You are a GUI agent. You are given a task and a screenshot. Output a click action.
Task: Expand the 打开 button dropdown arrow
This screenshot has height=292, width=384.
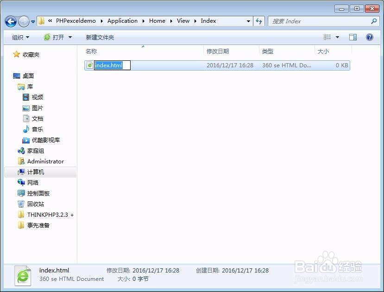click(70, 37)
